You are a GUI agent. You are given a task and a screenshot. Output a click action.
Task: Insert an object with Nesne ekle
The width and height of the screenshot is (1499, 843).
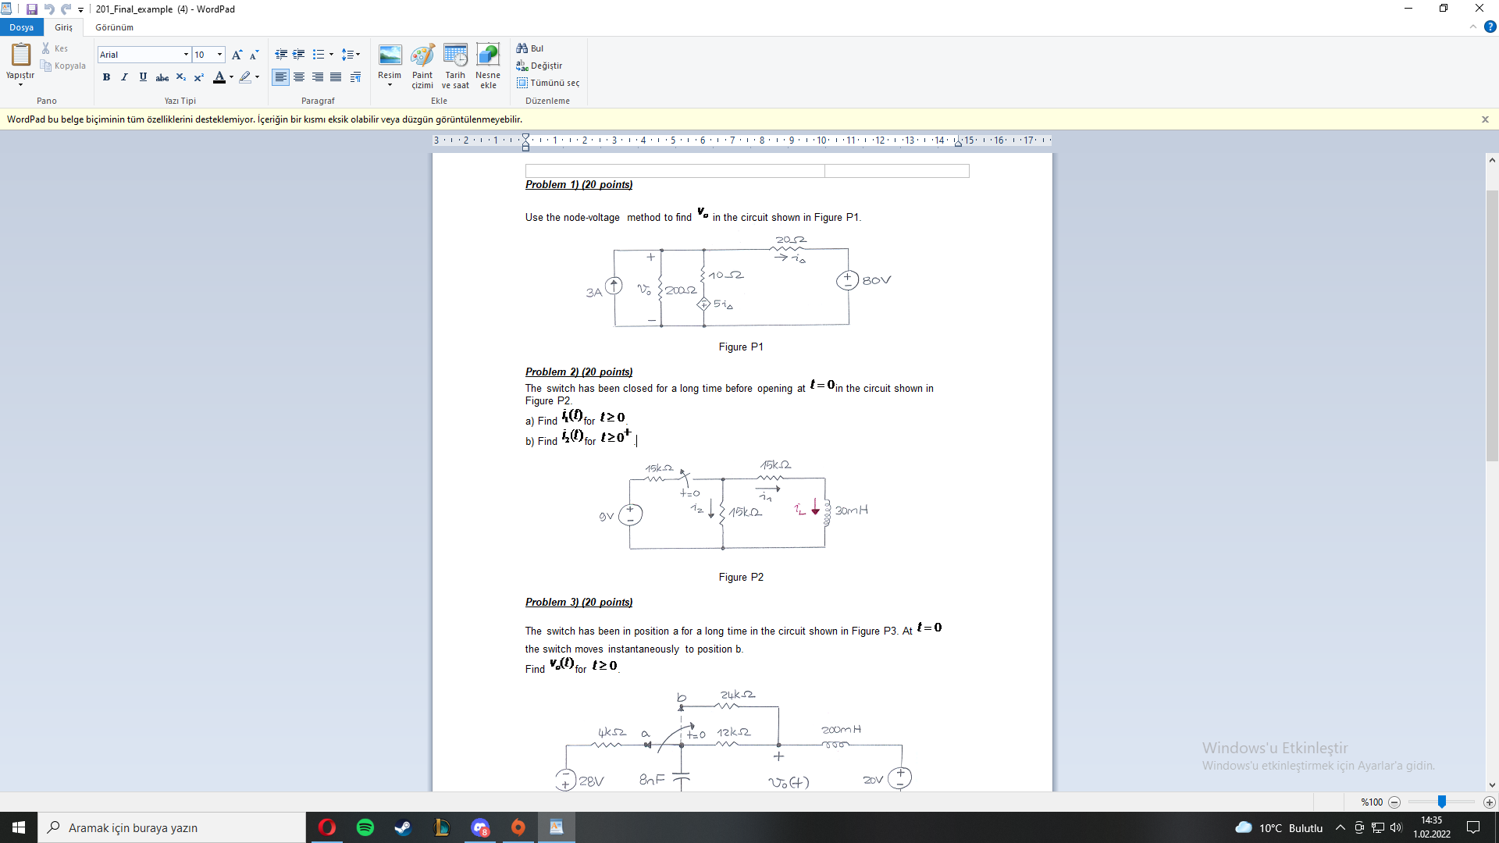[488, 66]
